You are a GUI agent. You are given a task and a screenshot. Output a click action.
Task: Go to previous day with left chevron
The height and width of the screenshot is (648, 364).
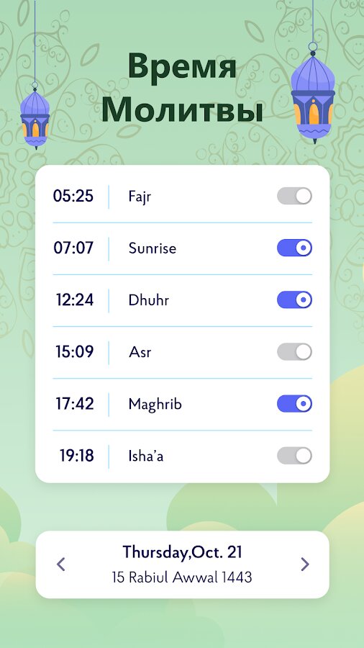point(60,564)
